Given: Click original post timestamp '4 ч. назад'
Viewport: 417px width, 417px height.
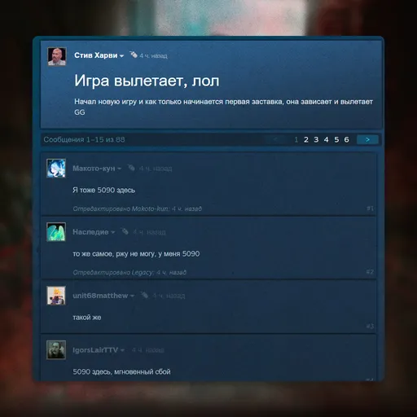Looking at the screenshot, I should coord(153,56).
